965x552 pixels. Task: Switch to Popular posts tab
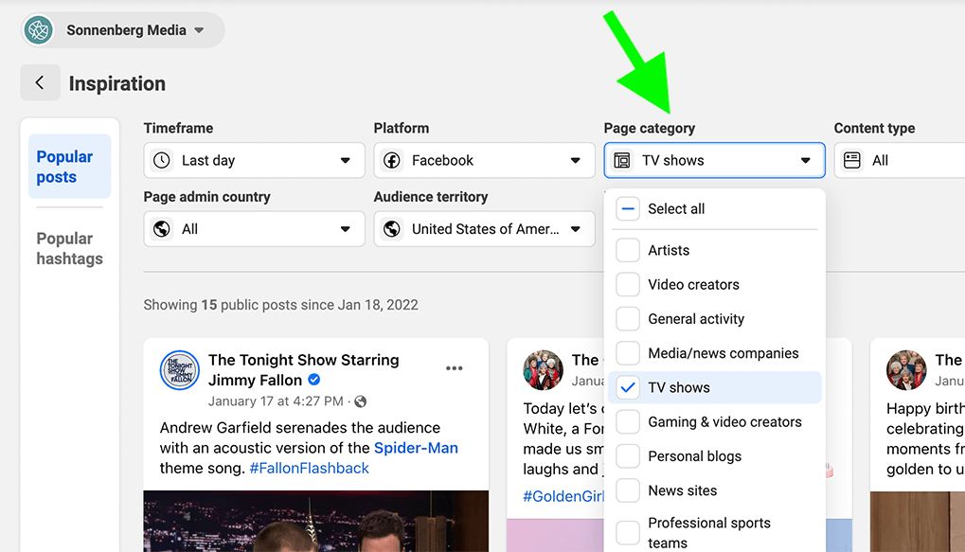click(69, 167)
